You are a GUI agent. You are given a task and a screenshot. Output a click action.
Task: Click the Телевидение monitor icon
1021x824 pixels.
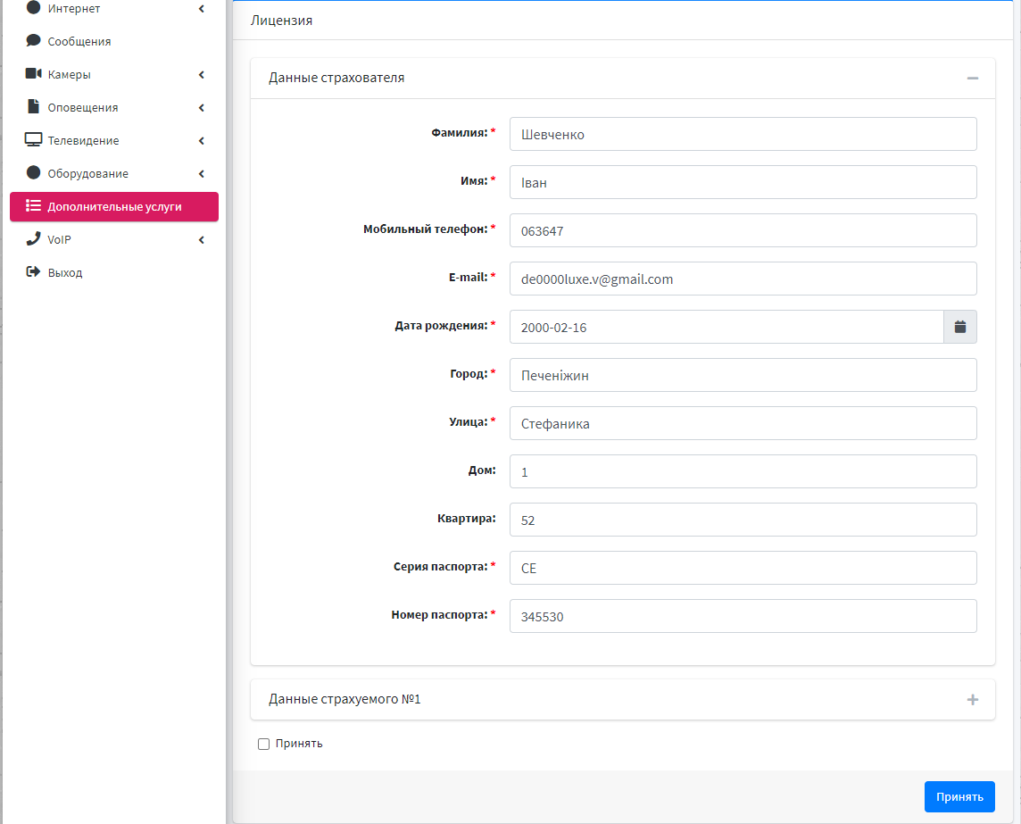pos(33,139)
